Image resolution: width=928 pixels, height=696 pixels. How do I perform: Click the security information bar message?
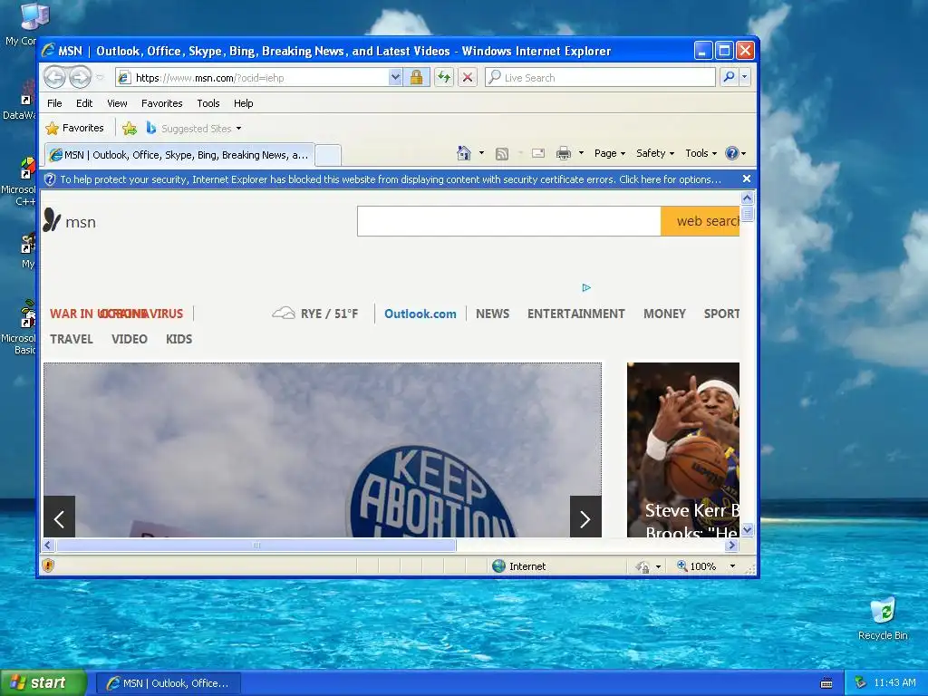pos(390,179)
